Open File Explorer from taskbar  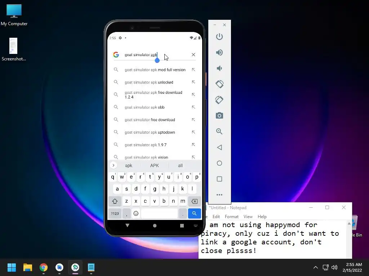(27, 267)
